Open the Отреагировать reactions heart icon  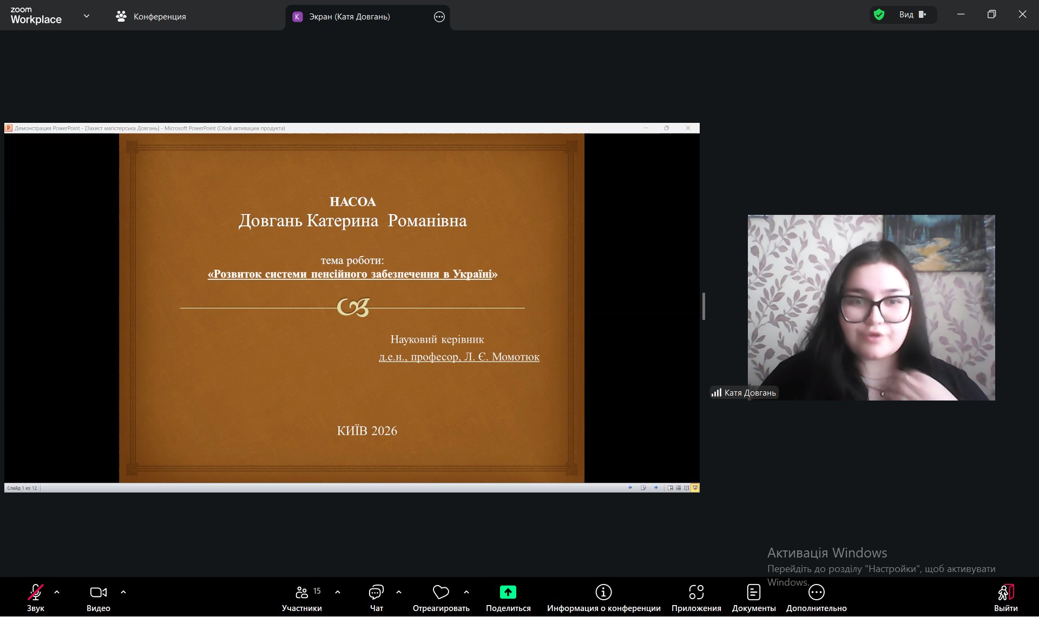coord(440,593)
